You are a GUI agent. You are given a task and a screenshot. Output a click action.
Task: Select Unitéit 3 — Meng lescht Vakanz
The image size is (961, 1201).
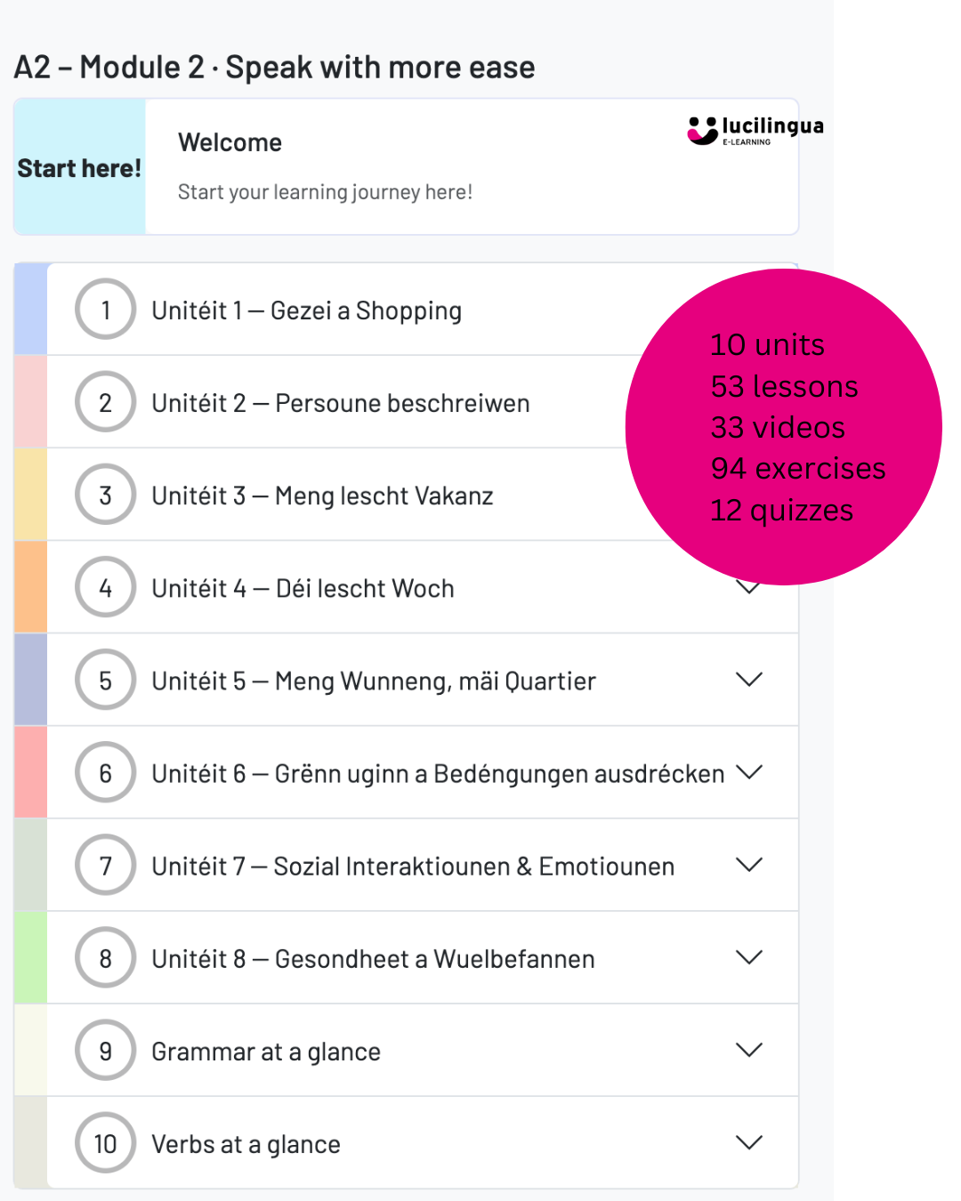[322, 496]
